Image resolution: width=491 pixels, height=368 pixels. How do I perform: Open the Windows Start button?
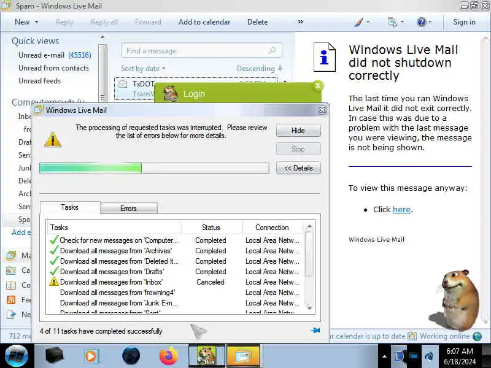point(17,356)
